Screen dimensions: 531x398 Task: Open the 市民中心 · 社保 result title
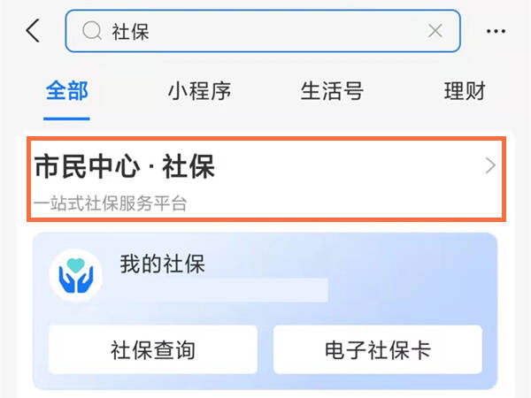[125, 166]
